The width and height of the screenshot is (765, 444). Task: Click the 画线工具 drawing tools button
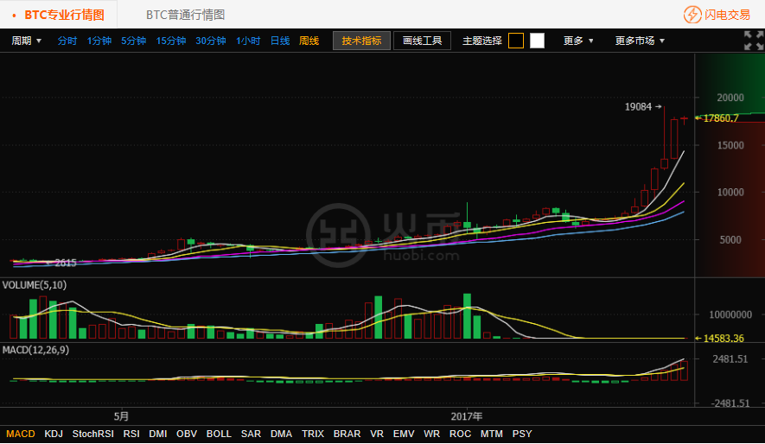422,41
